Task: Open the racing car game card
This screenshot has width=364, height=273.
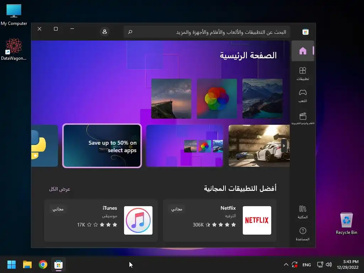Action: [x=259, y=145]
